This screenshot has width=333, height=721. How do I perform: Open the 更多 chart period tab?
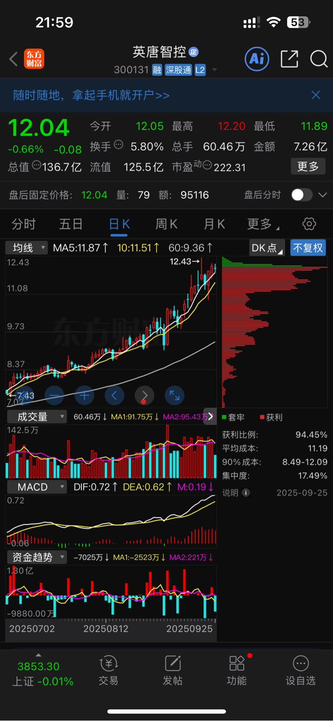tap(263, 224)
